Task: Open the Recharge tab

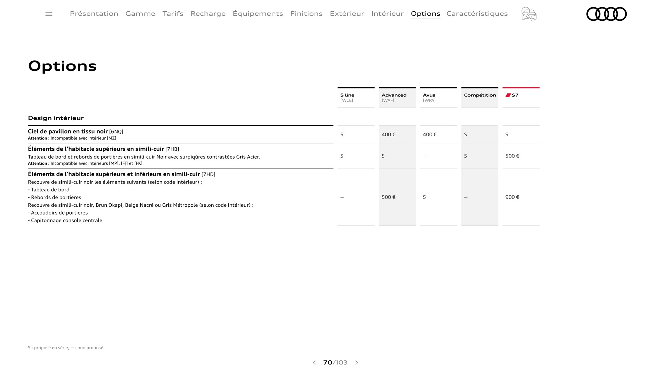Action: (208, 14)
